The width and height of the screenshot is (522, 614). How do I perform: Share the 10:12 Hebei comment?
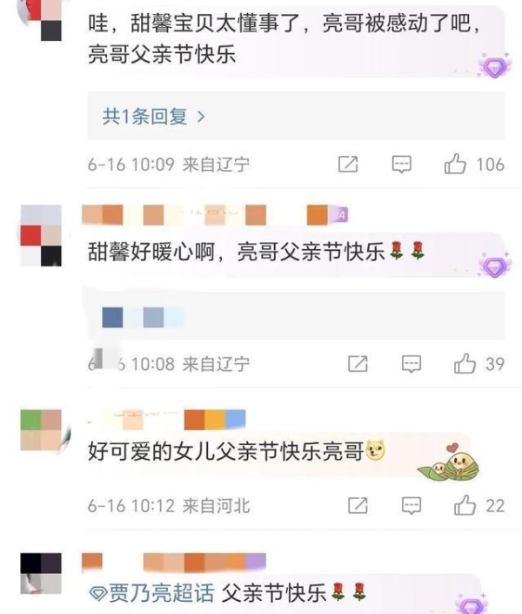click(358, 505)
